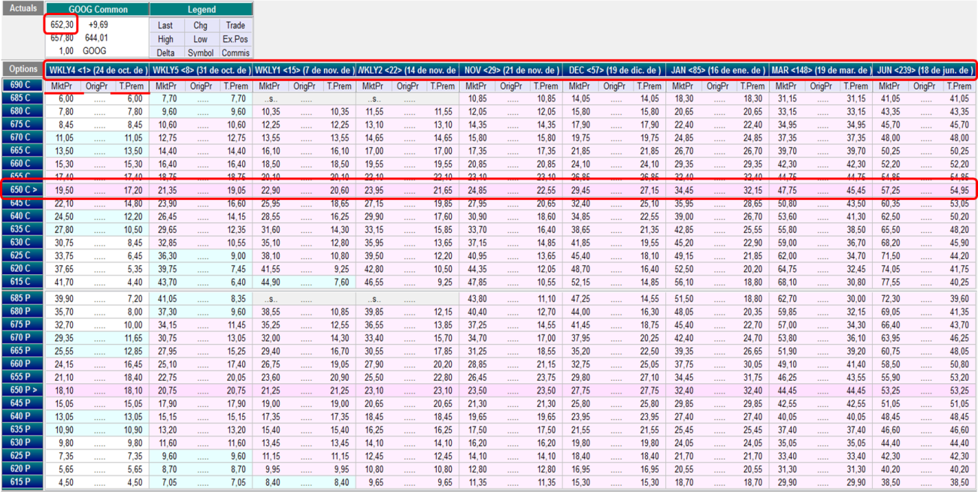978x492 pixels.
Task: Click the 685 C OrigPr cell under WKLY4
Action: coord(96,98)
